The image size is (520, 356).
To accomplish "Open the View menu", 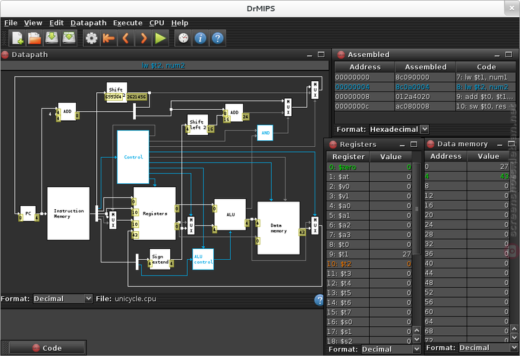I will 33,23.
